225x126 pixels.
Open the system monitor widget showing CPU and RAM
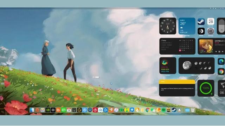coord(168,65)
